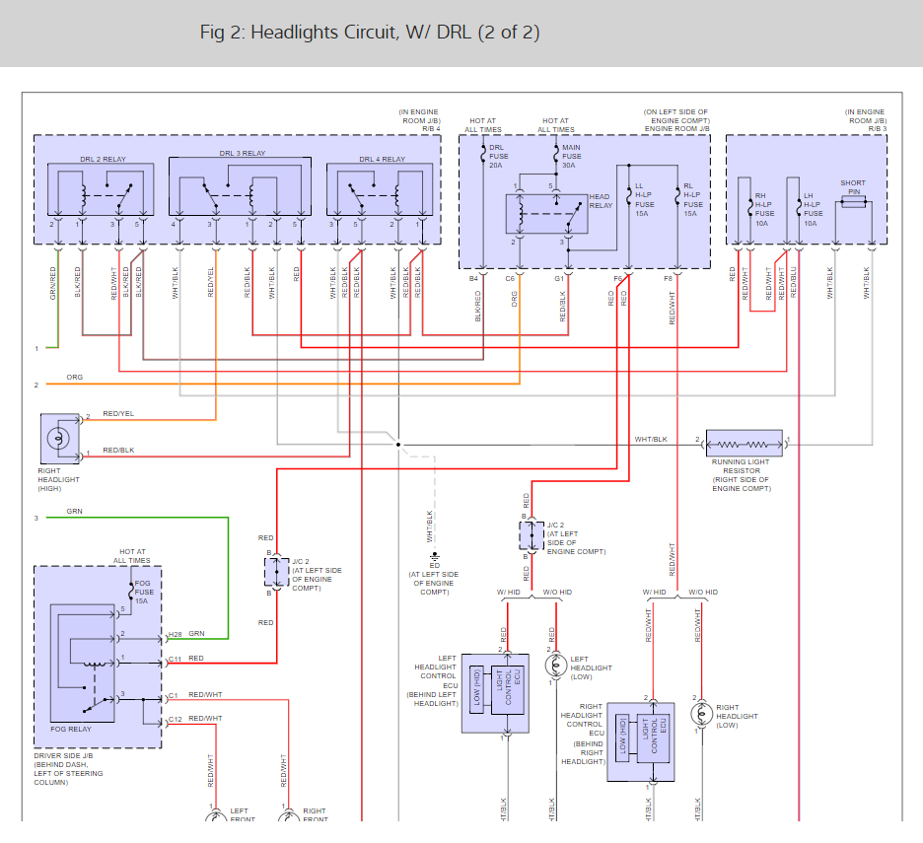This screenshot has width=923, height=843.
Task: Click the fog relay coil symbol
Action: [95, 665]
